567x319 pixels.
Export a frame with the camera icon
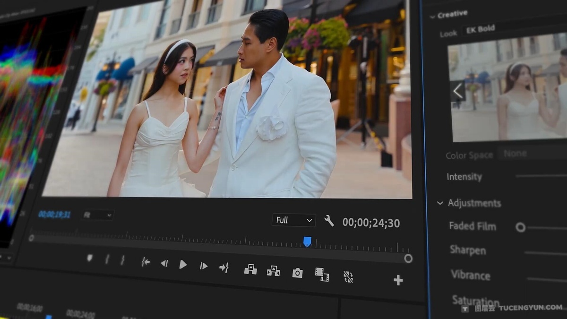point(297,273)
